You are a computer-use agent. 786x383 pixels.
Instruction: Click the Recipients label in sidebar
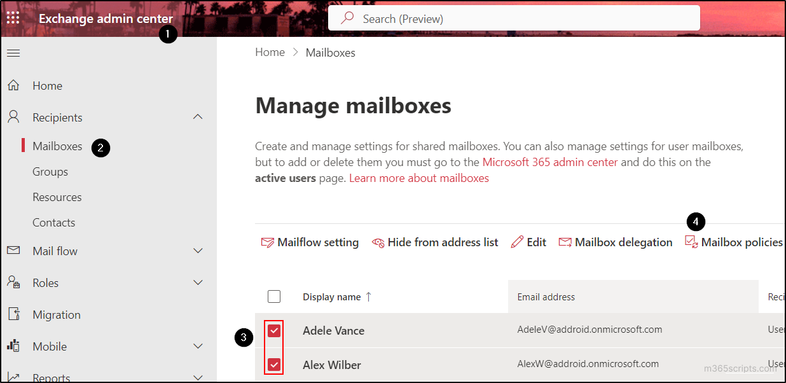[58, 118]
